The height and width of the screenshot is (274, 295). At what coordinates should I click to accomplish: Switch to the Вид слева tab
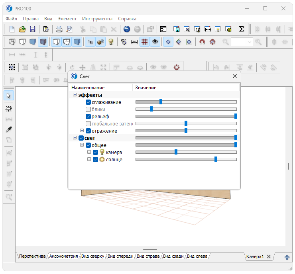click(x=197, y=256)
